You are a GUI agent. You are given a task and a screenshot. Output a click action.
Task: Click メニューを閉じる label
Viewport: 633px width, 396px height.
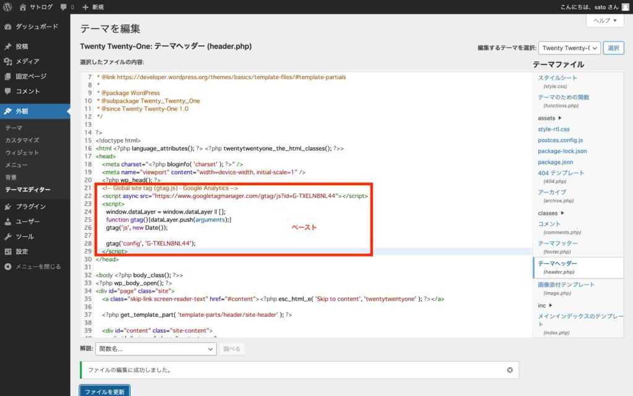pyautogui.click(x=38, y=267)
